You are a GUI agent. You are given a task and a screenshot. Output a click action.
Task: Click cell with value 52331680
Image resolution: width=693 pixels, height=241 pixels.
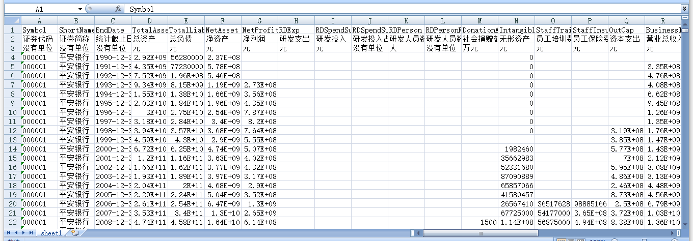(516, 167)
